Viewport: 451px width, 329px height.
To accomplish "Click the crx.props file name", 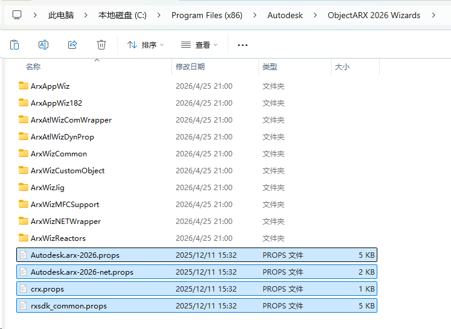I will (47, 289).
